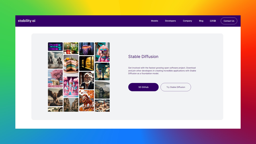
Task: Open the Models menu
Action: click(x=154, y=21)
